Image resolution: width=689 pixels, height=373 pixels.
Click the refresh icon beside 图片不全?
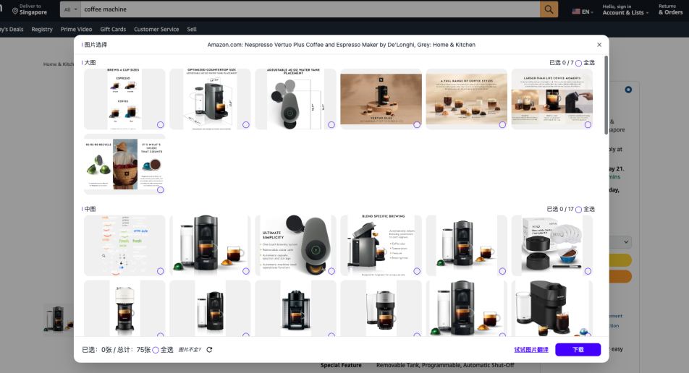(x=209, y=350)
